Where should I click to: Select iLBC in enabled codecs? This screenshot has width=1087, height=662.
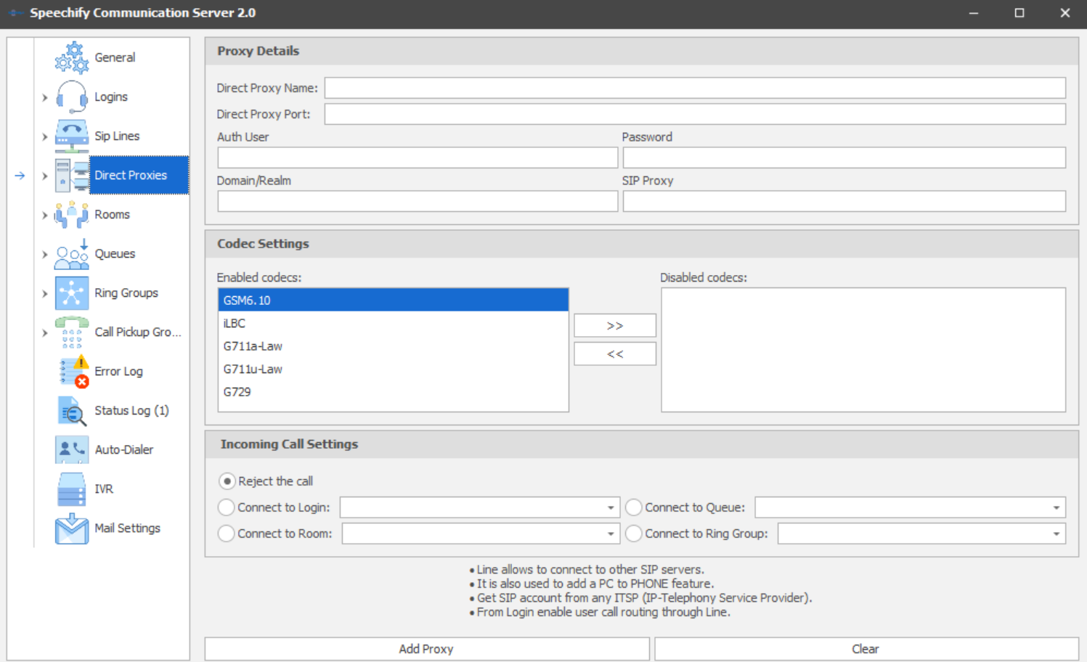pyautogui.click(x=393, y=323)
